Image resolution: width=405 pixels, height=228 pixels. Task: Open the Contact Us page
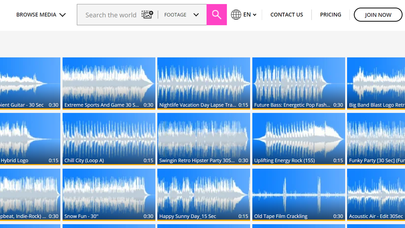click(287, 15)
